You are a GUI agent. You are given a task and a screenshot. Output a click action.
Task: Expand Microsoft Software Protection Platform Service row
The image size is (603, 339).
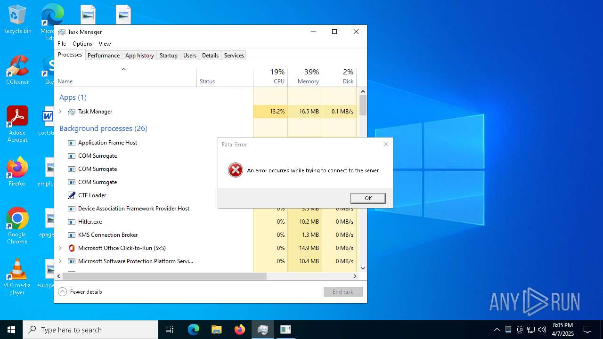60,261
